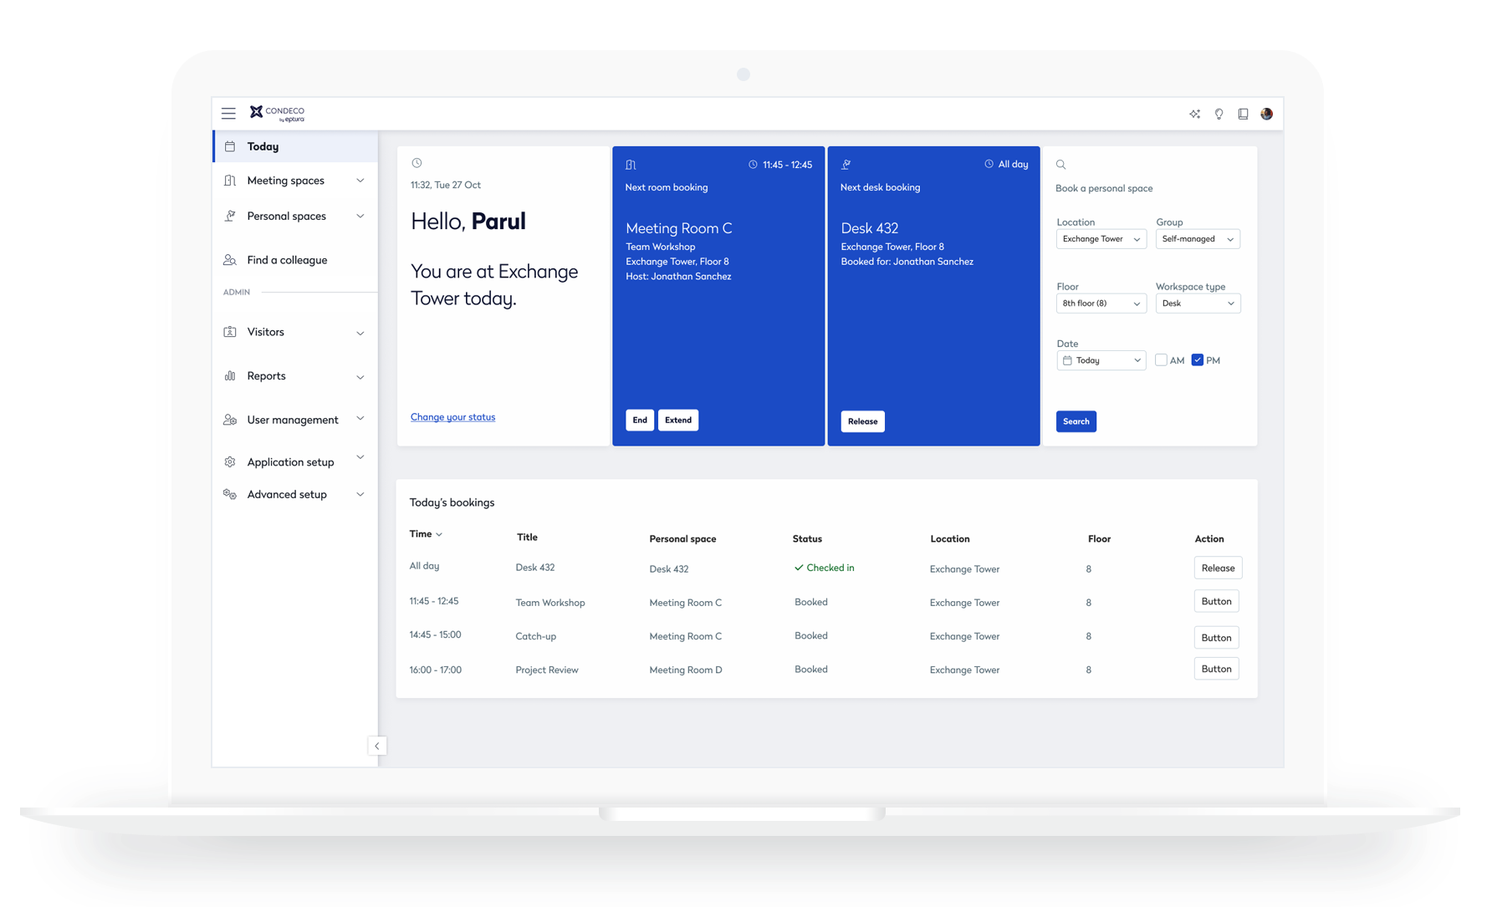Click the help book icon in top bar
The image size is (1487, 907).
coord(1243,114)
